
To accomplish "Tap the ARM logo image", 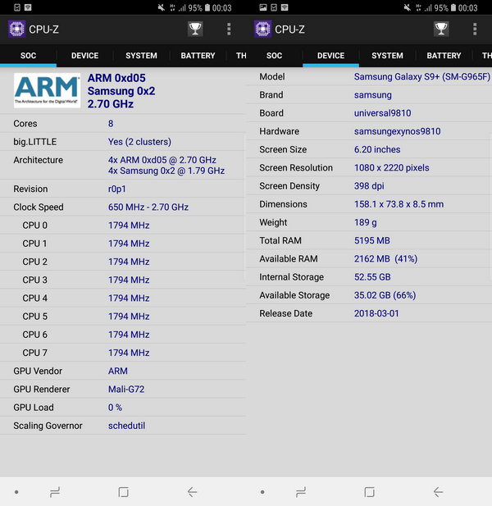I will click(47, 90).
